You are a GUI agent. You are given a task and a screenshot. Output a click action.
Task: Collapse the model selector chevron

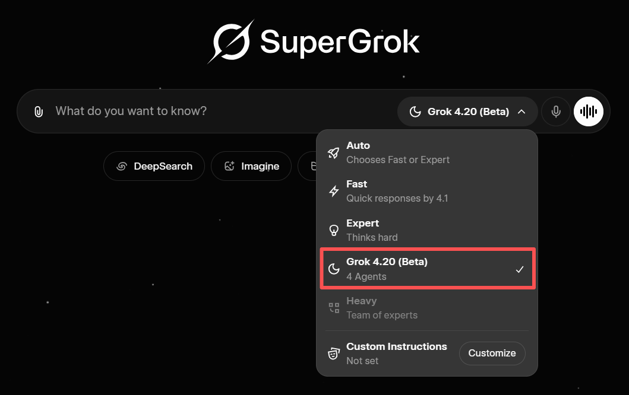click(x=521, y=111)
